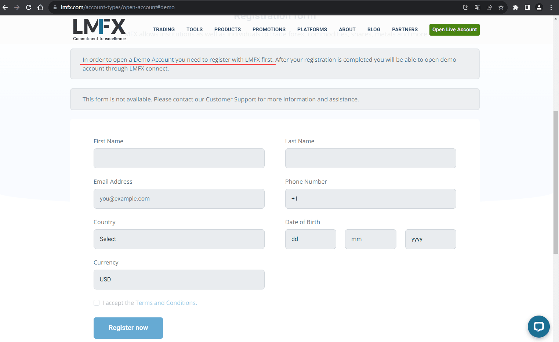This screenshot has width=559, height=342.
Task: Open the live chat bubble
Action: coord(539,327)
